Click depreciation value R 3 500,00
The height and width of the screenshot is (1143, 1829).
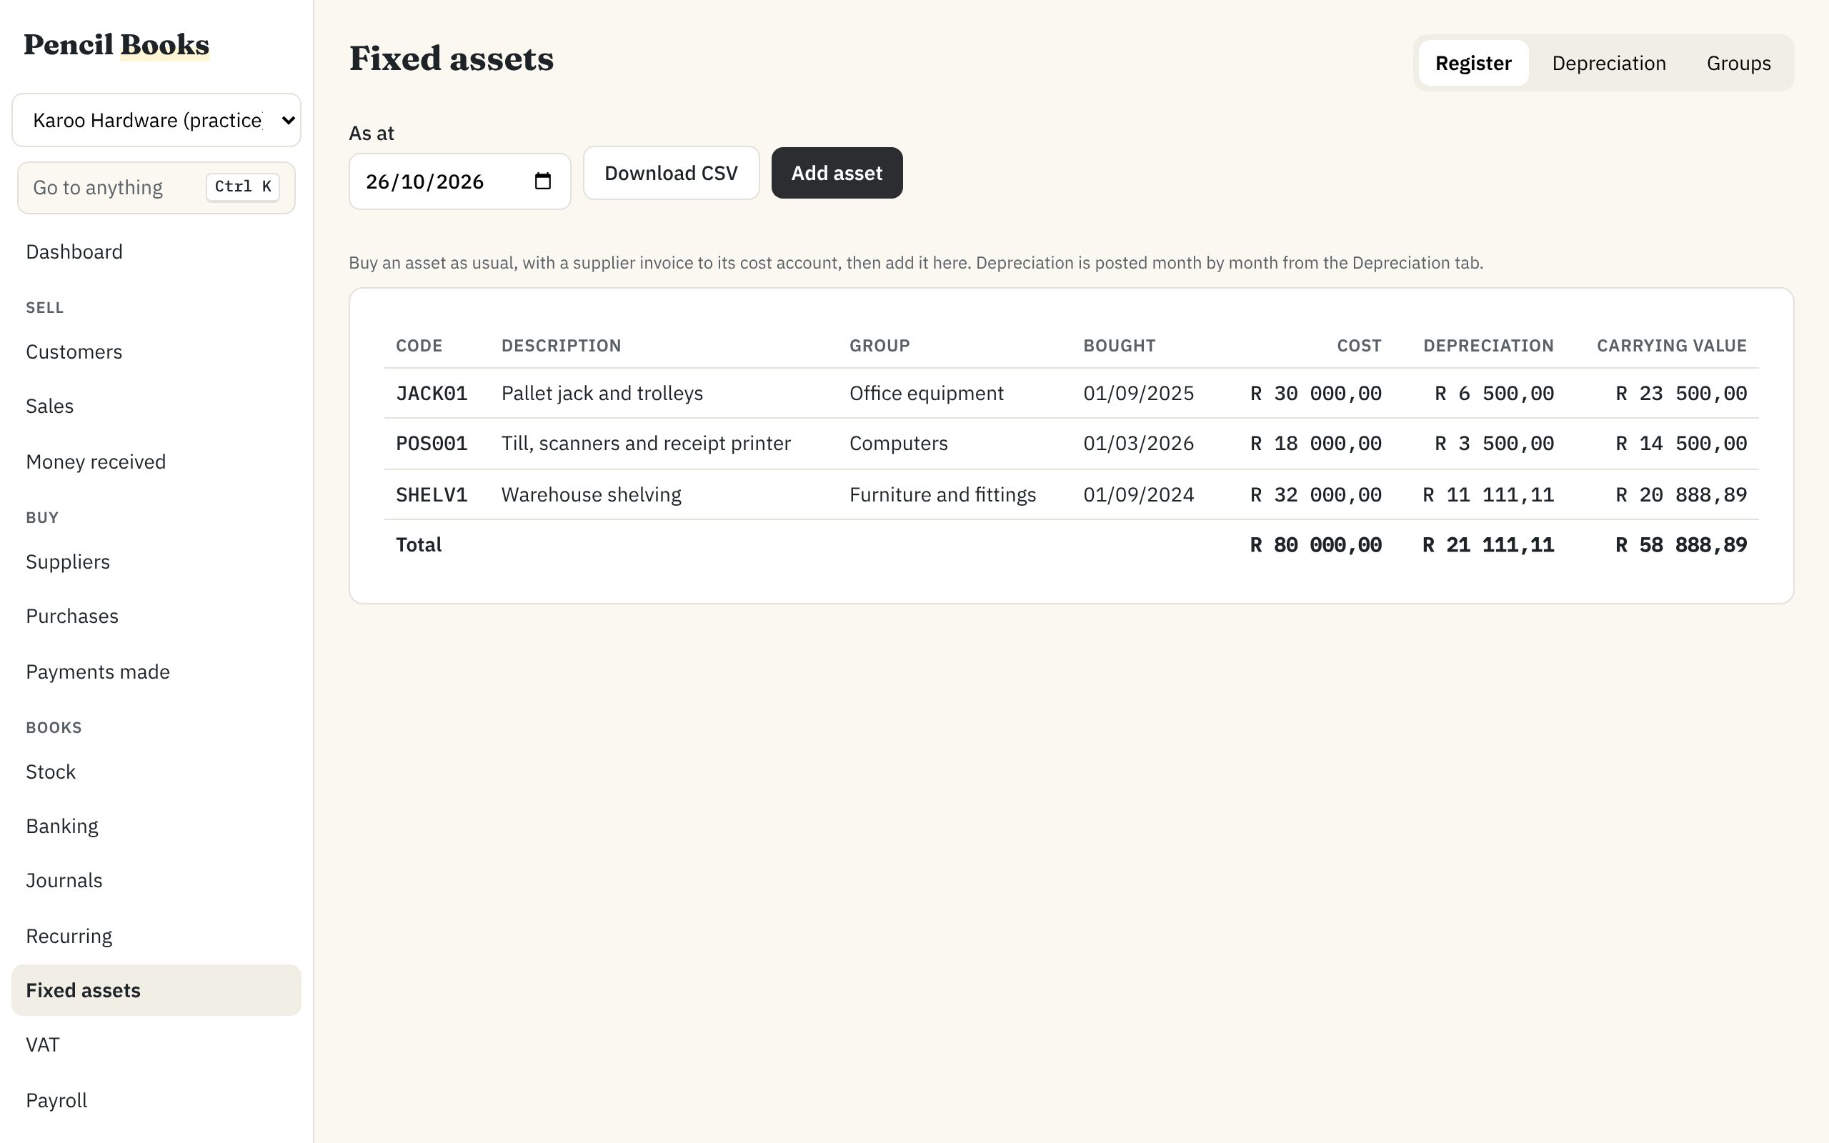(x=1494, y=443)
